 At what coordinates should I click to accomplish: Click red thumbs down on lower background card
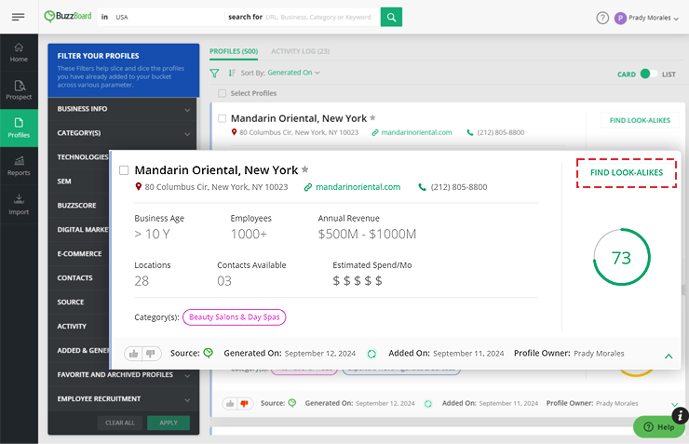(245, 403)
